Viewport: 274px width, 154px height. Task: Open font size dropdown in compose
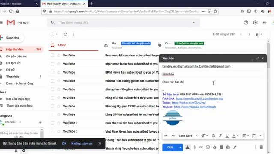pos(205,136)
